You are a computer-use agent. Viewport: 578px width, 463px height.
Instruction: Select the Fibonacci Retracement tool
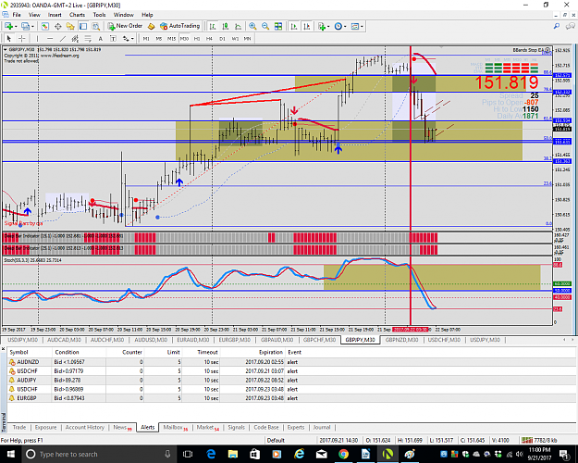(x=88, y=38)
